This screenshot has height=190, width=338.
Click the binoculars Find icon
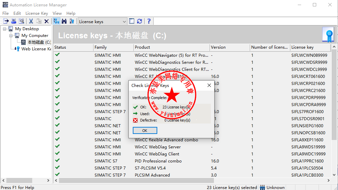(64, 21)
